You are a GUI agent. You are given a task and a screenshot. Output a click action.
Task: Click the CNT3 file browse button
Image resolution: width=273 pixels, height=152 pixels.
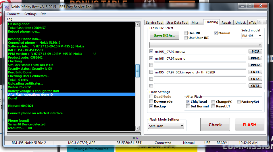pos(255,85)
